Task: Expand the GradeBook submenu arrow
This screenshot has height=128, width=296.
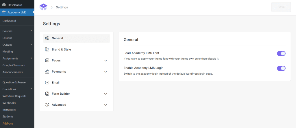Action: [31, 89]
